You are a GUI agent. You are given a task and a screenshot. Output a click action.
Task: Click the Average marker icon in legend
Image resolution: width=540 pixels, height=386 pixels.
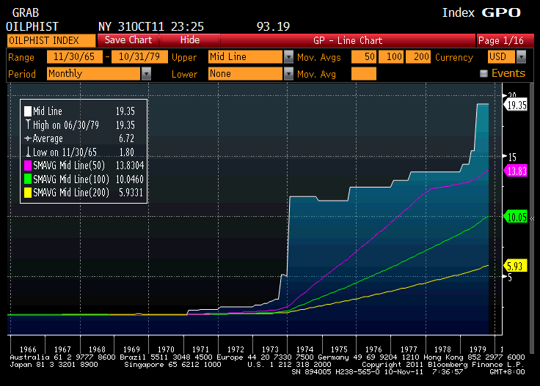coord(28,138)
